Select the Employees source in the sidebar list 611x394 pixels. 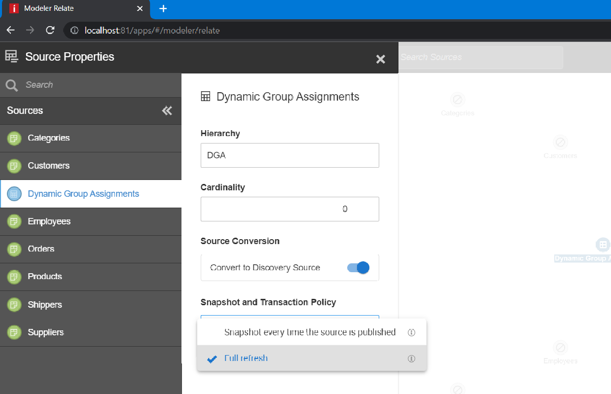[x=91, y=221]
